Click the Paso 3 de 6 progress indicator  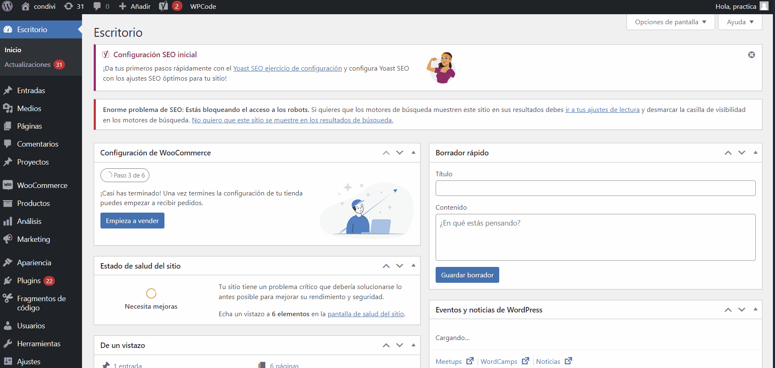tap(125, 175)
